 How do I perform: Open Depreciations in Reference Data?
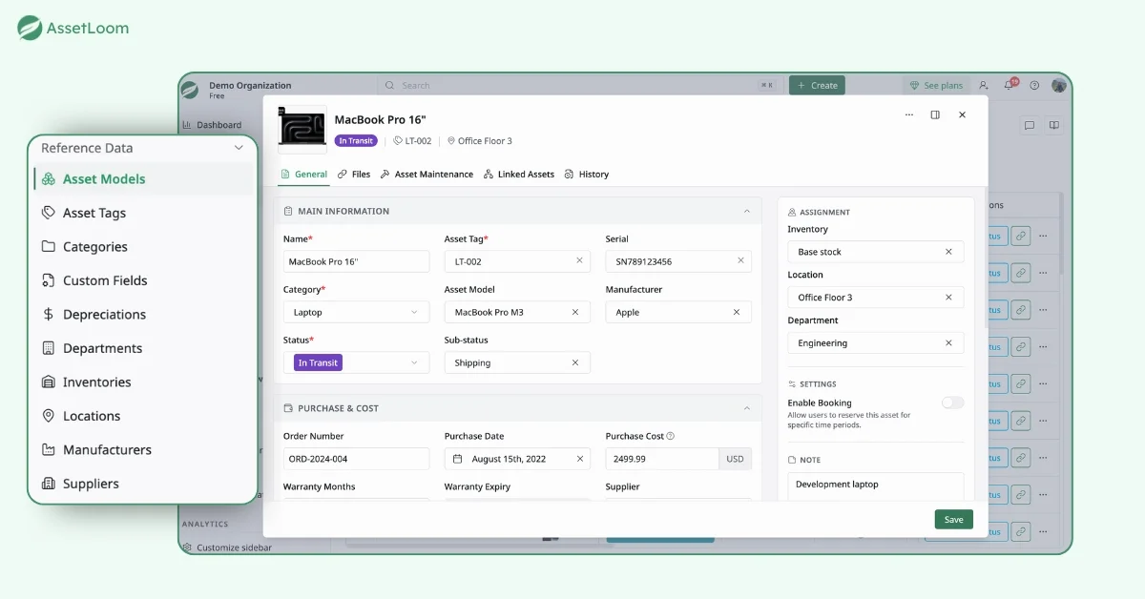(144, 315)
